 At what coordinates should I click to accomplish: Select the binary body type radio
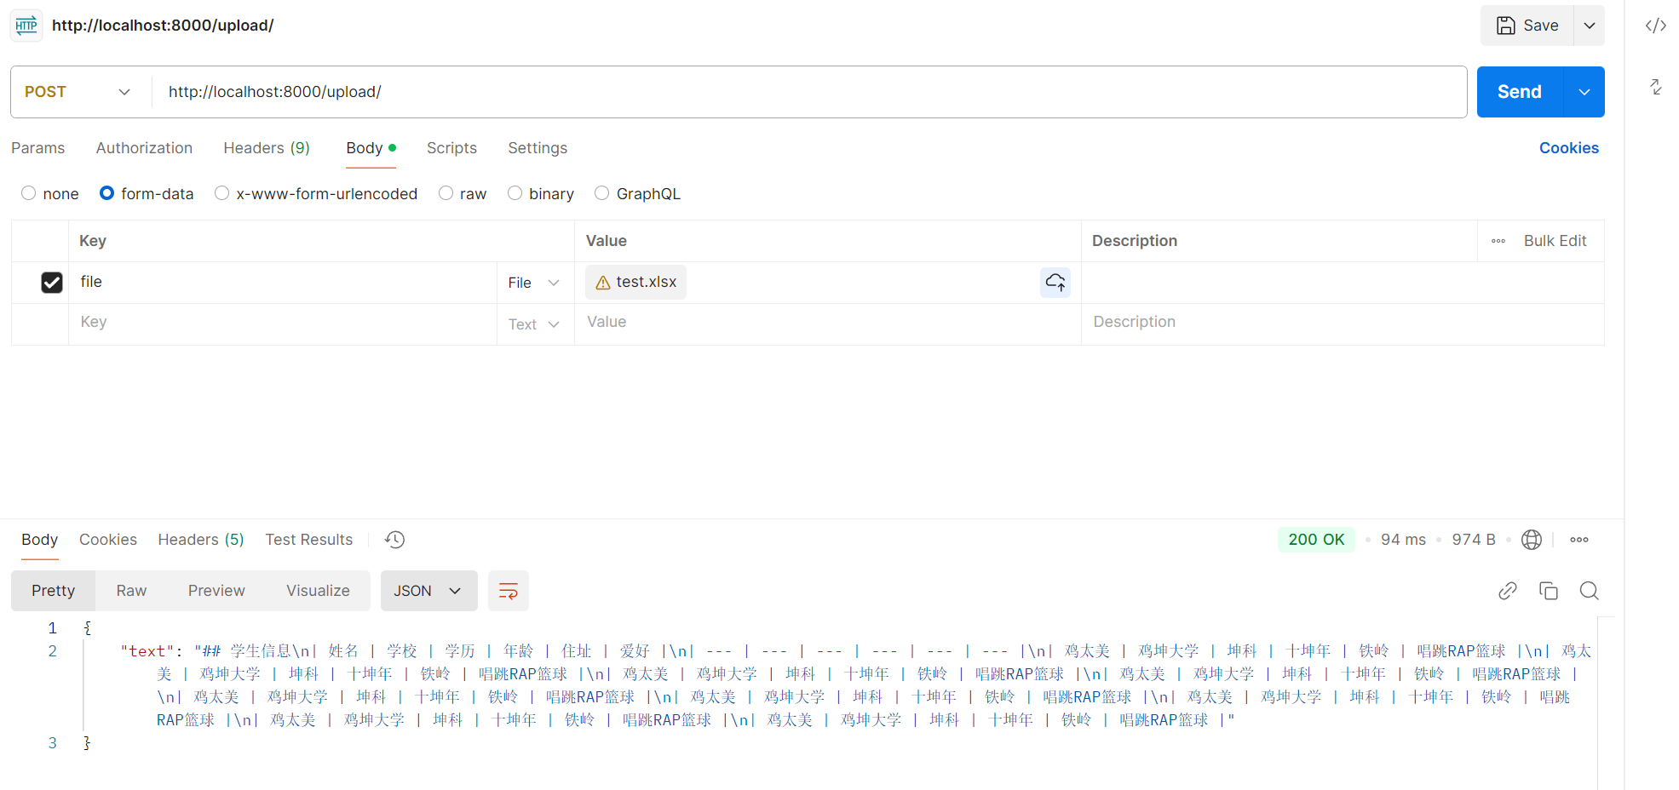[x=515, y=193]
